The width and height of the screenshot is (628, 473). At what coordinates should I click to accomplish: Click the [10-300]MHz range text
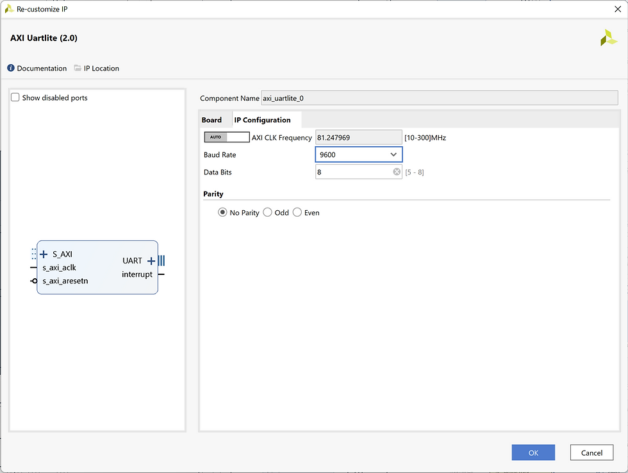tap(425, 138)
